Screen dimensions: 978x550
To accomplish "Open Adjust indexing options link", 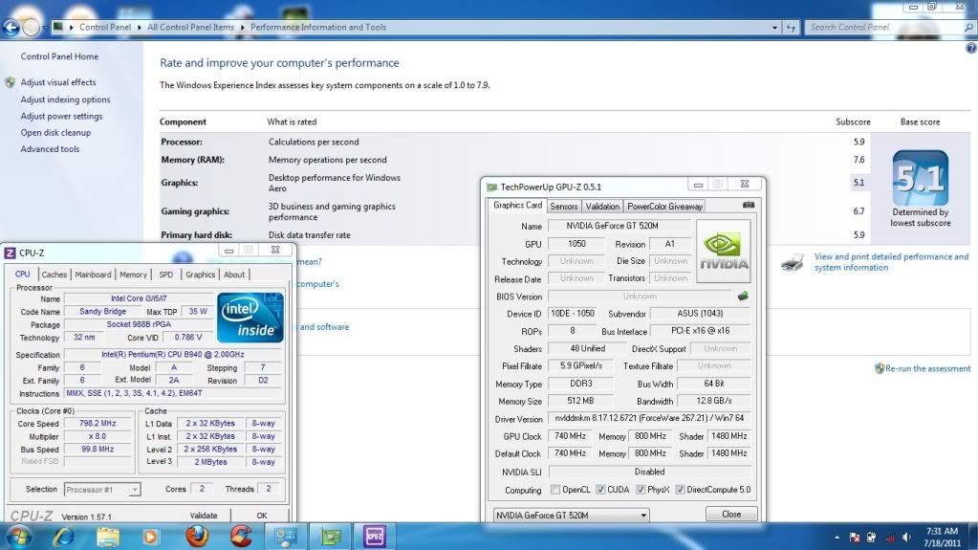I will (65, 99).
